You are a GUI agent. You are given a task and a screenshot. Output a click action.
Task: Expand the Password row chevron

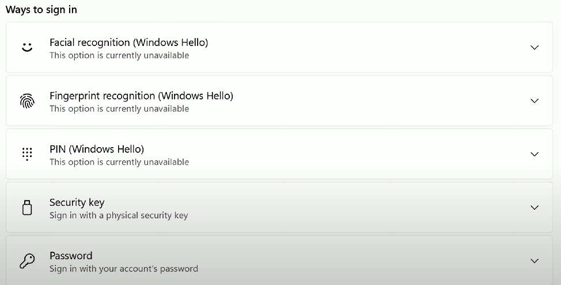pos(534,261)
